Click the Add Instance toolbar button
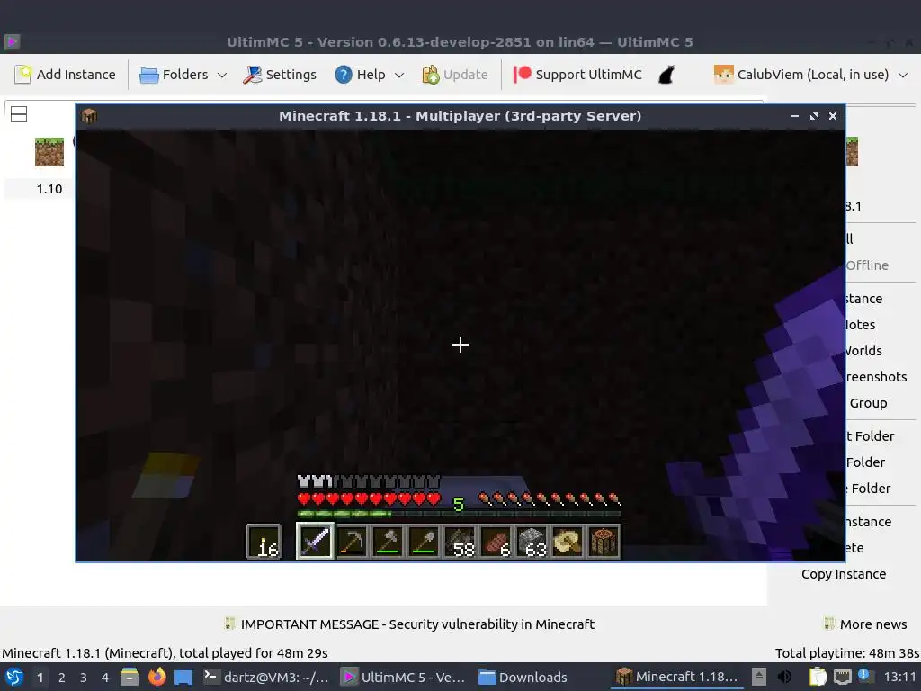The image size is (921, 691). (65, 75)
